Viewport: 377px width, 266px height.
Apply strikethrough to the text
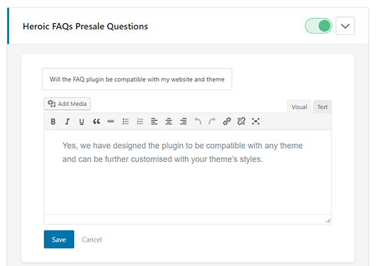[x=110, y=121]
